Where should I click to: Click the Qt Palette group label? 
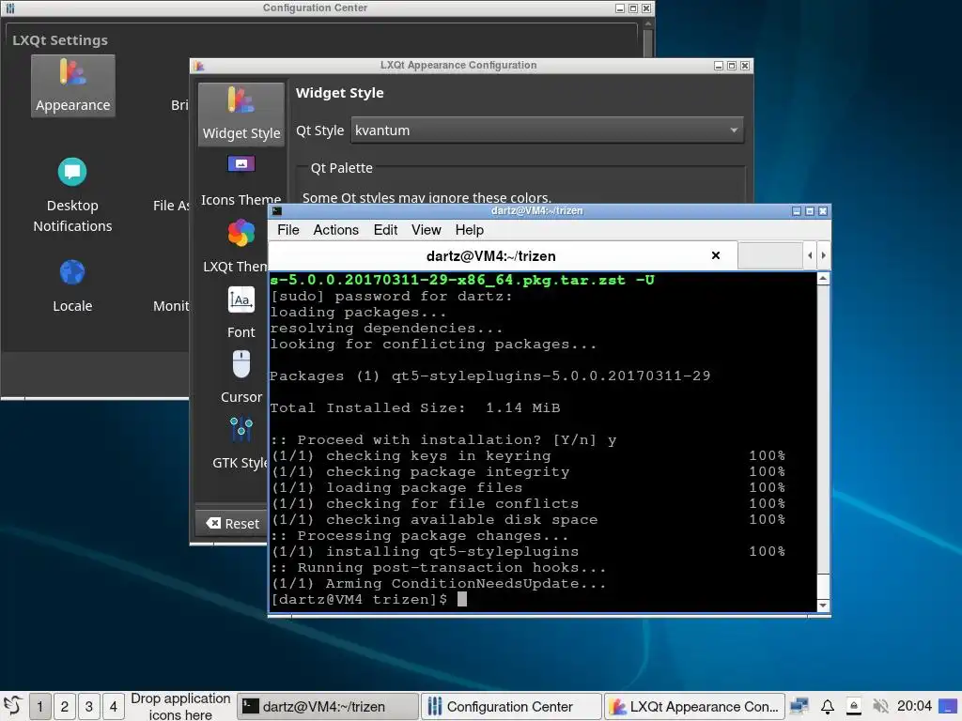[x=341, y=168]
